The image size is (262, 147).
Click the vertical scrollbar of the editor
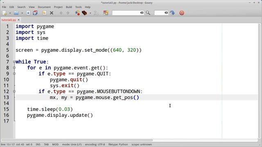click(260, 81)
